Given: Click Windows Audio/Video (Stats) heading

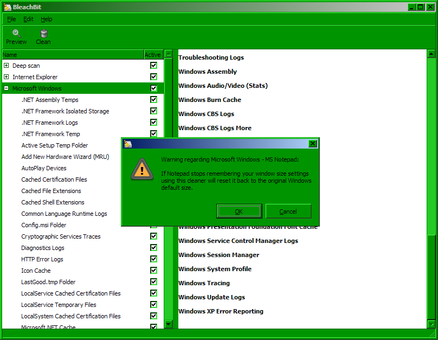Looking at the screenshot, I should pos(223,86).
